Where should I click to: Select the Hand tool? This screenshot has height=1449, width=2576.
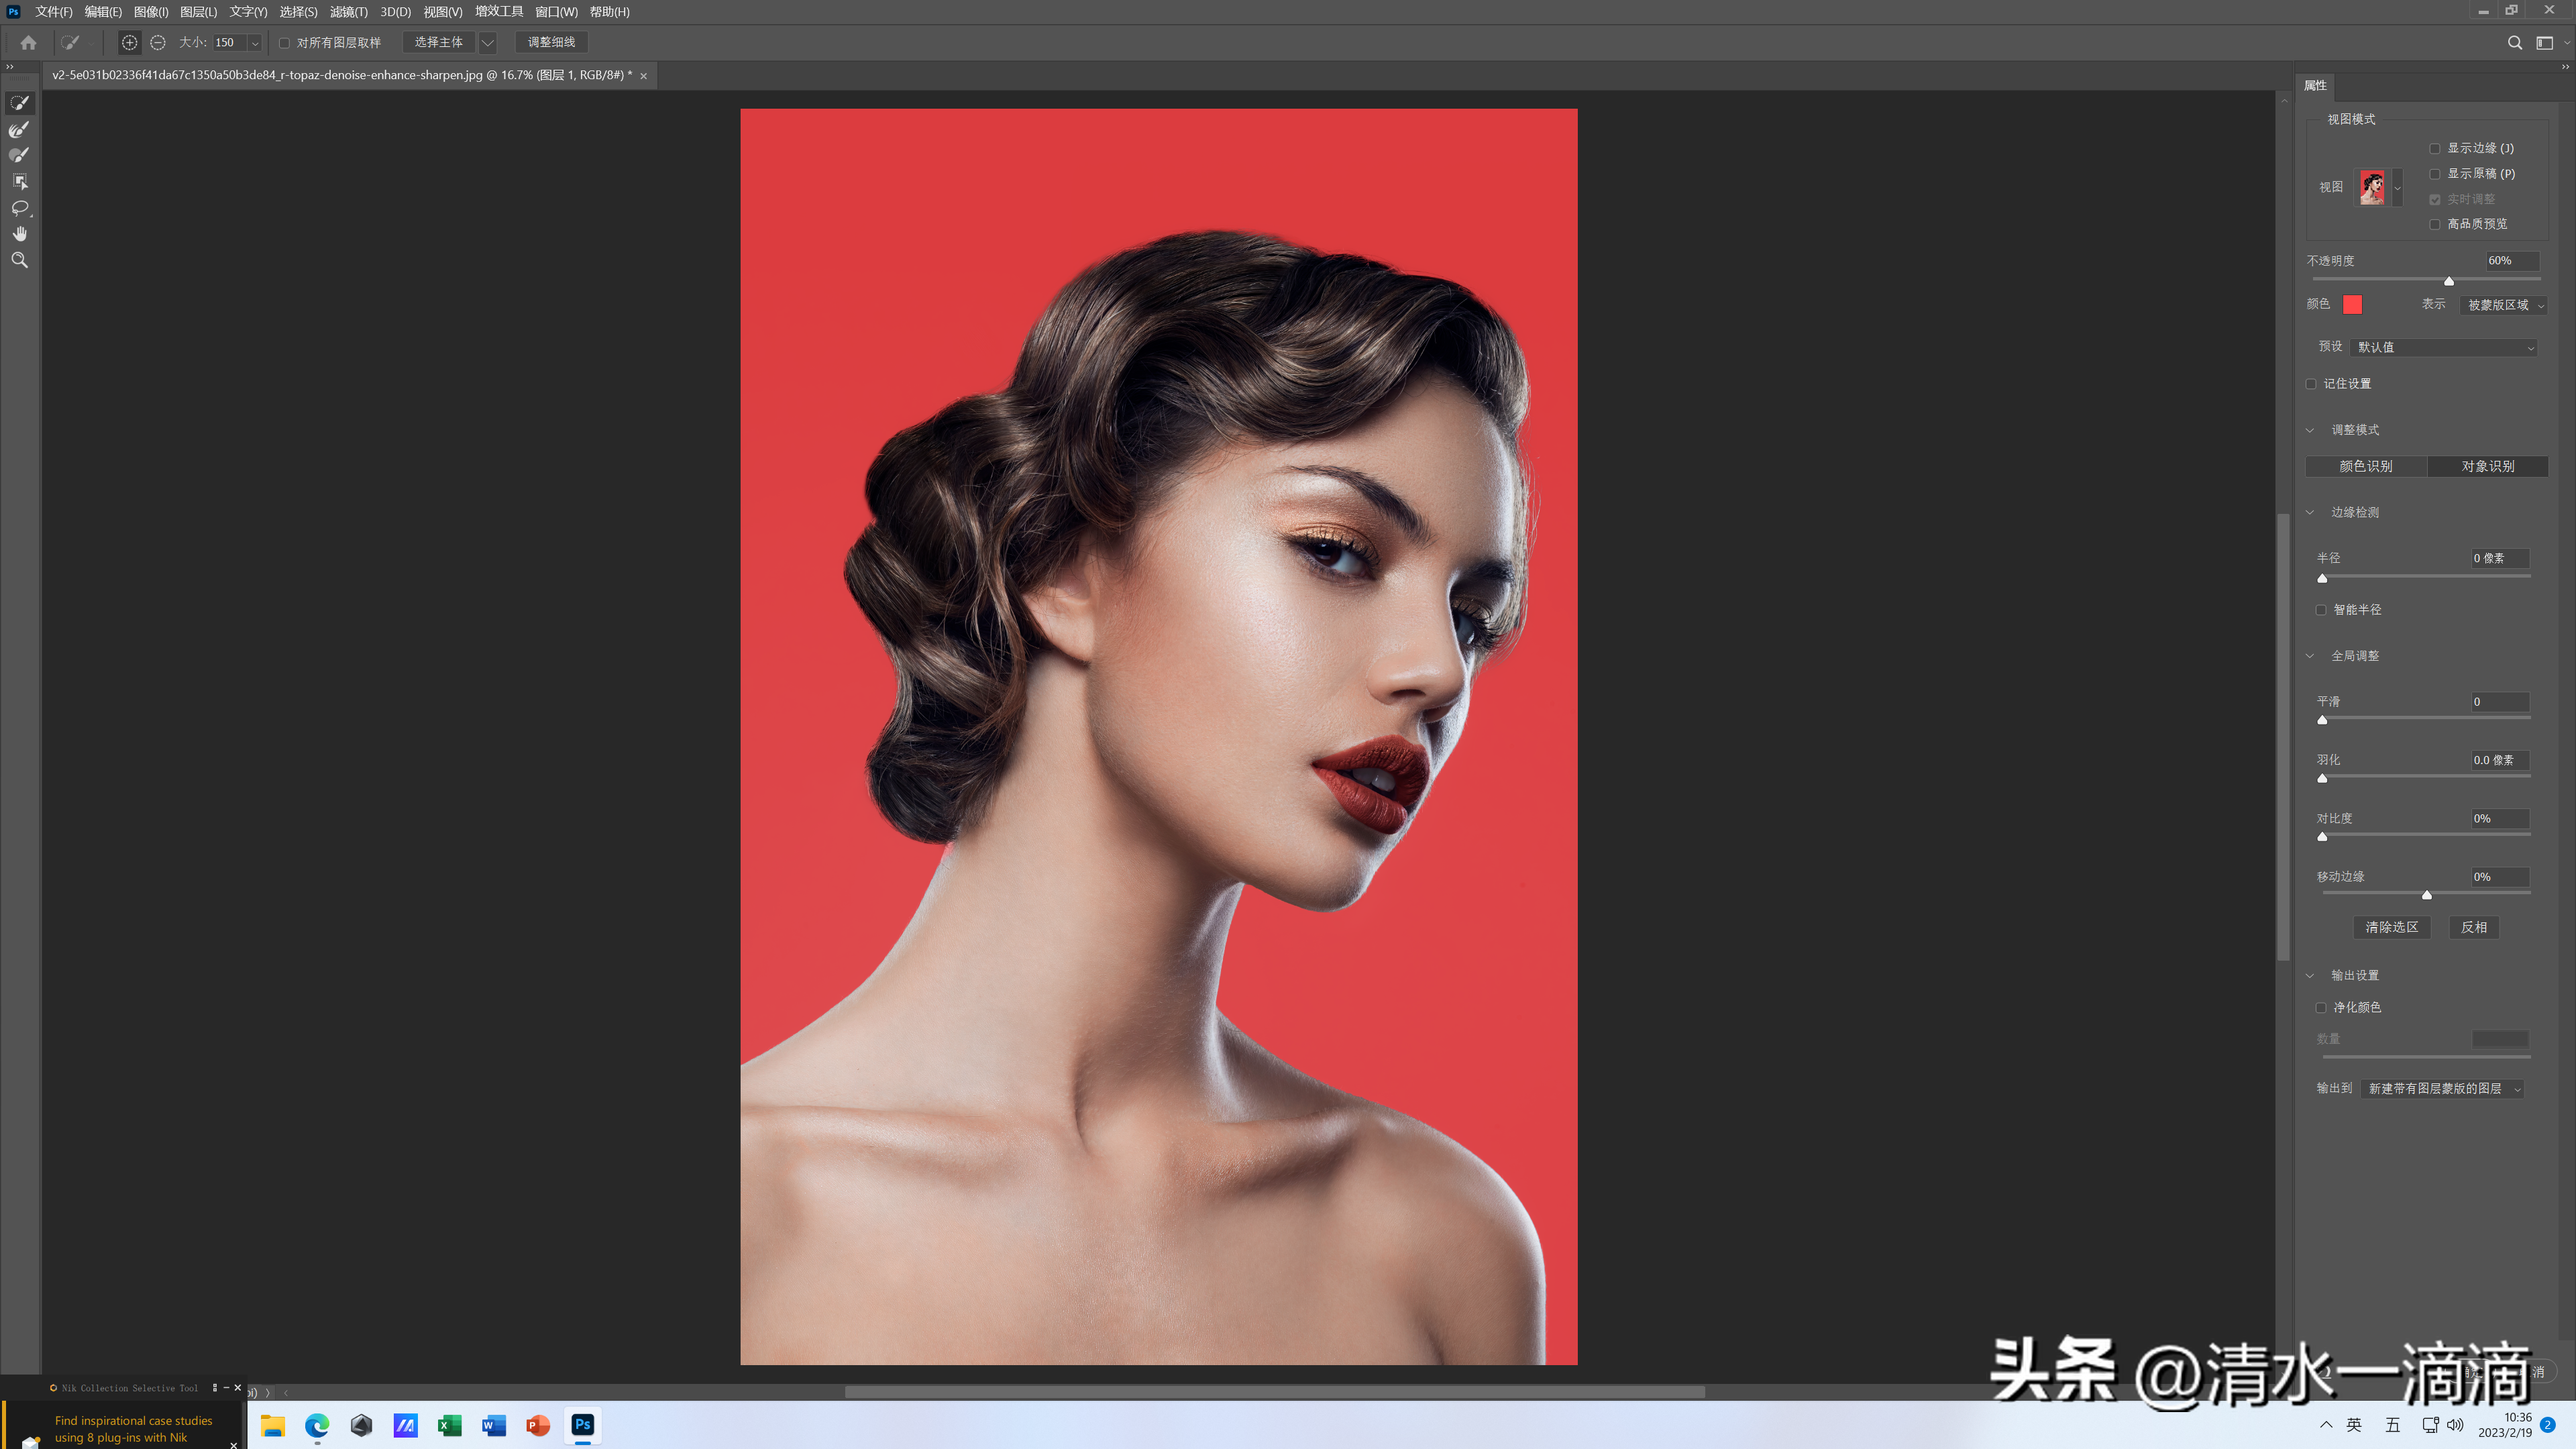click(19, 234)
